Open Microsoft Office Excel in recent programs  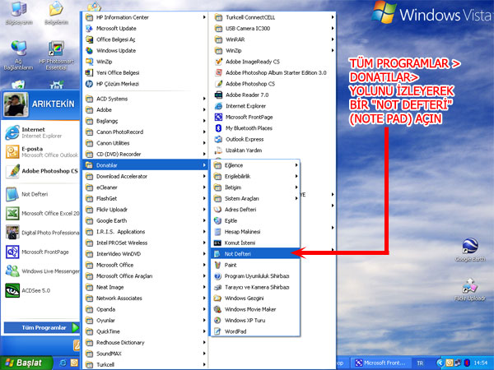coord(41,213)
